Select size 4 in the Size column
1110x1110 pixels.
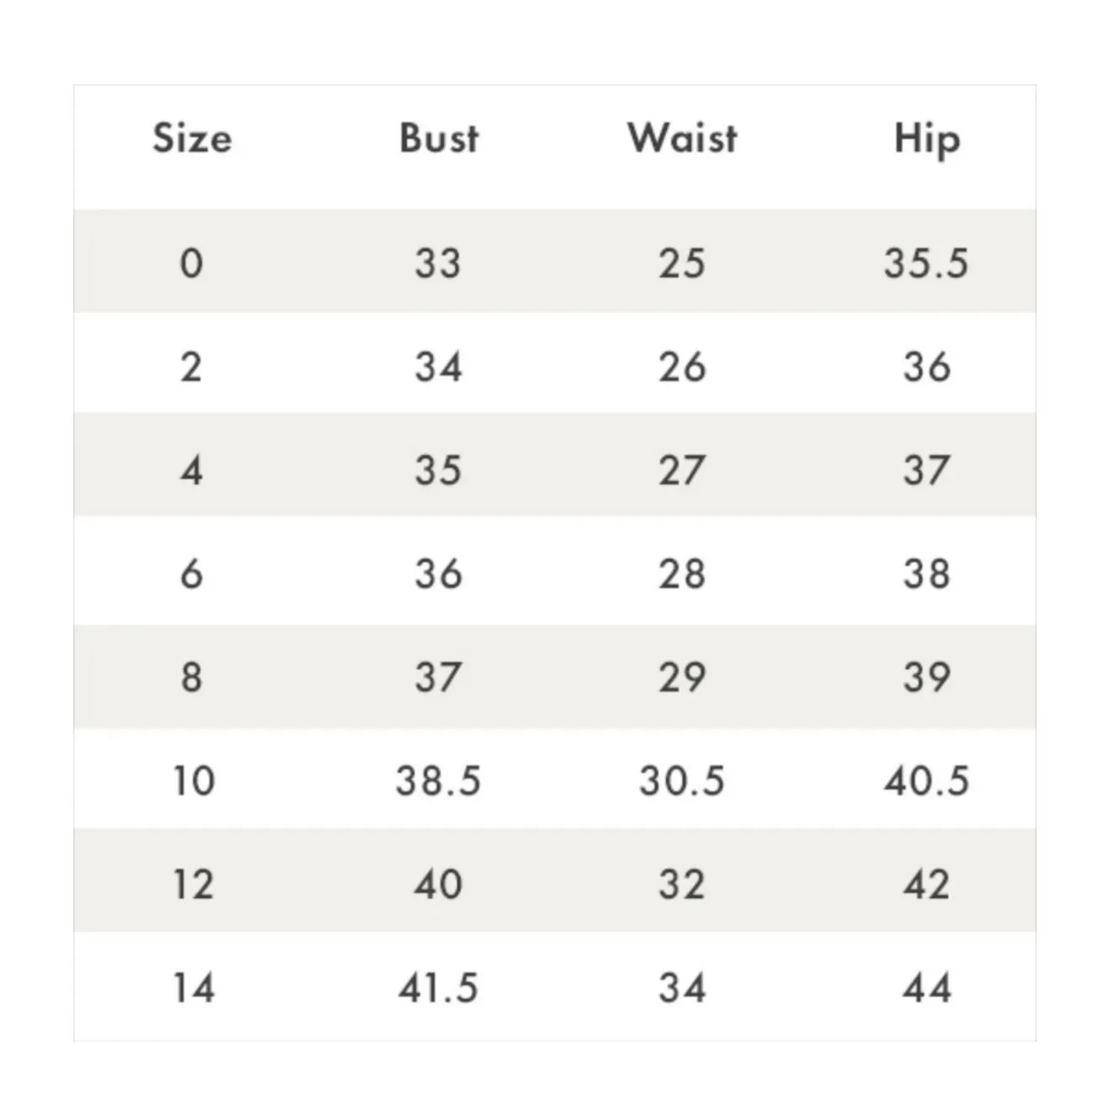[x=192, y=470]
